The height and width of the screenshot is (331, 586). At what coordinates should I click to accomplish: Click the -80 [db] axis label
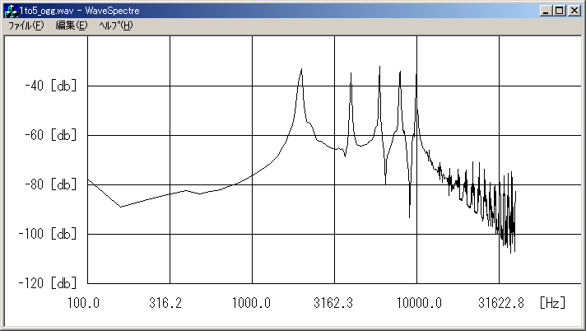click(x=50, y=184)
